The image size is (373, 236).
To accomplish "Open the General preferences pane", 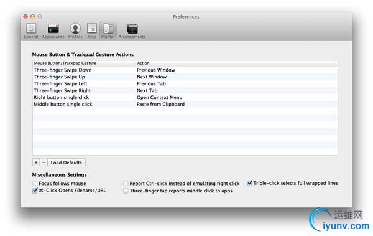I will 31,31.
